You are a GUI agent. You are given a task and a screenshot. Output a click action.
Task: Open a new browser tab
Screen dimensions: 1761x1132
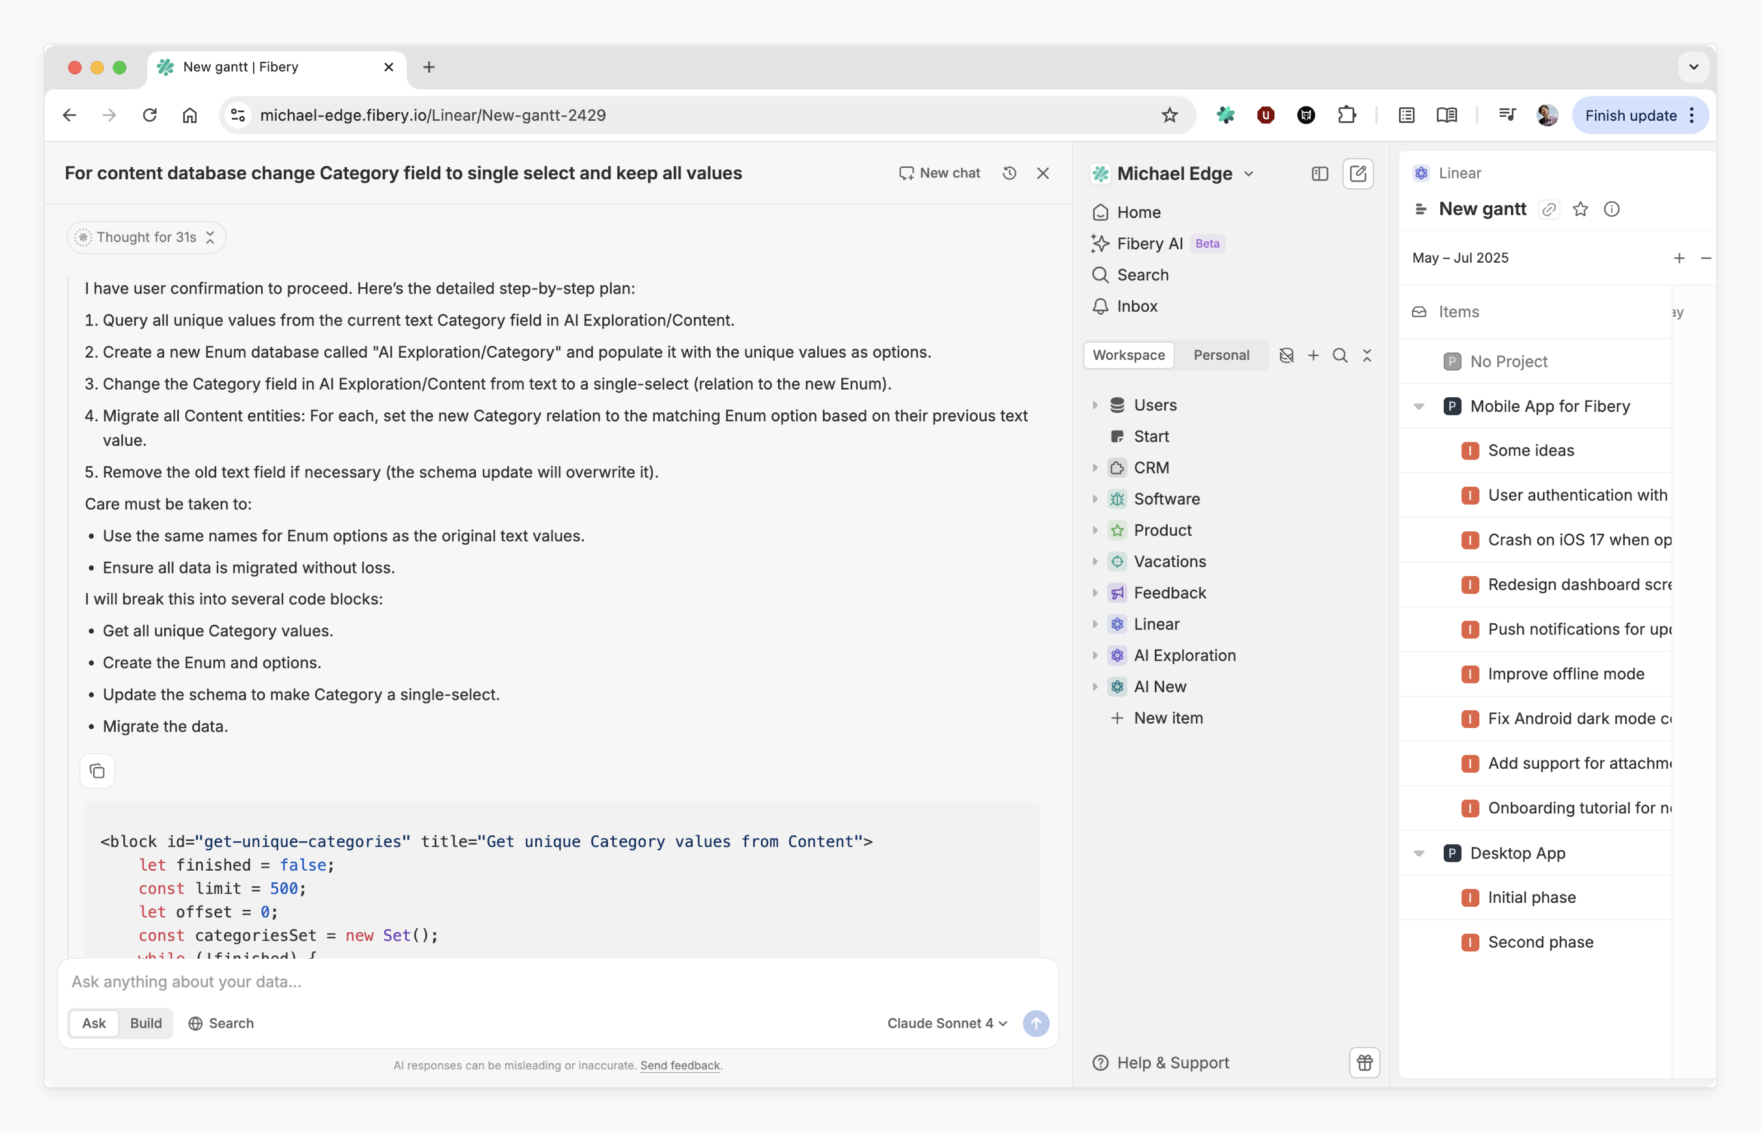pos(429,67)
